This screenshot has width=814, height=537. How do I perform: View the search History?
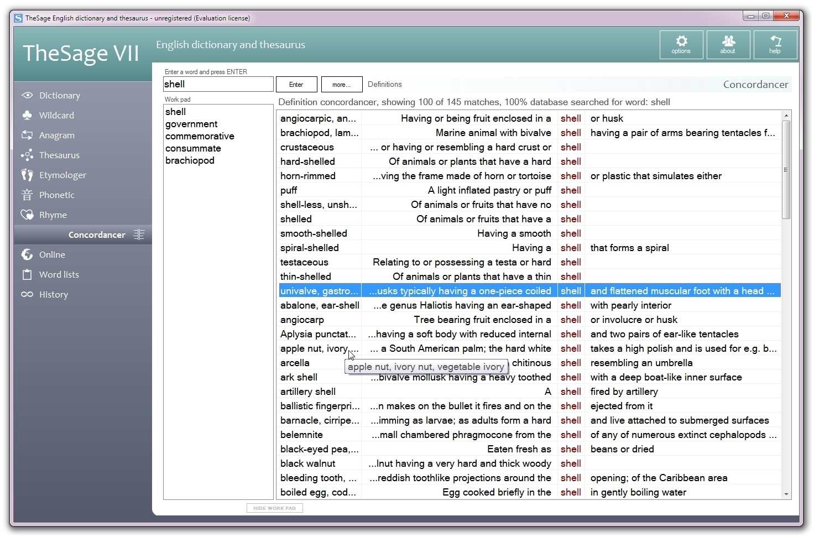[x=53, y=294]
